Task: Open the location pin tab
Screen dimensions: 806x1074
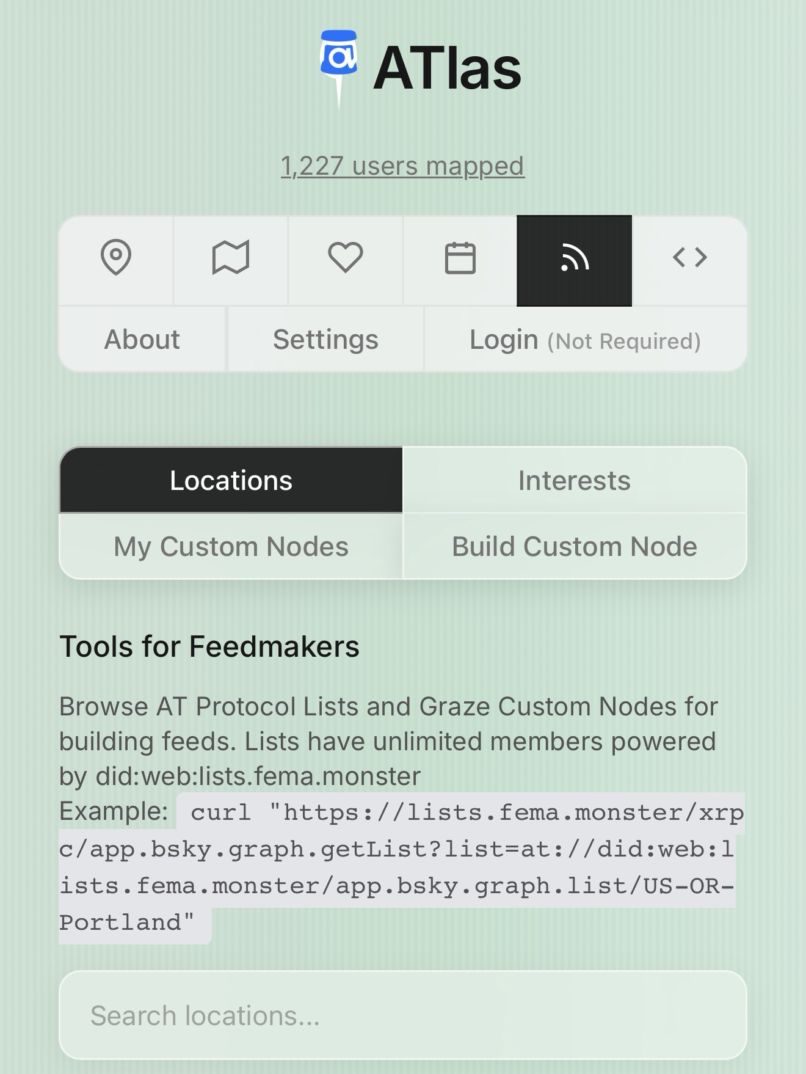Action: (116, 259)
